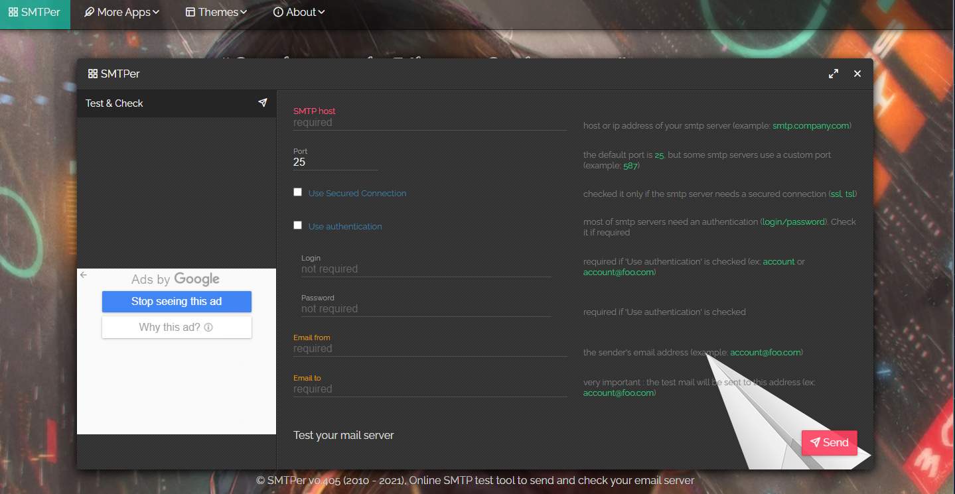Image resolution: width=955 pixels, height=494 pixels.
Task: Click the Stop seeing this ad button
Action: click(177, 301)
